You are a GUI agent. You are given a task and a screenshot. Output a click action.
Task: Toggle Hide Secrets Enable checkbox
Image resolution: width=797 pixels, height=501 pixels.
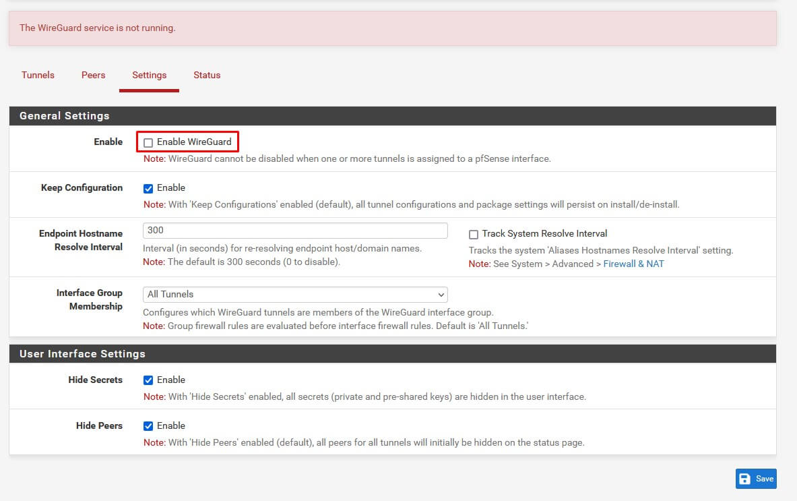click(x=148, y=380)
